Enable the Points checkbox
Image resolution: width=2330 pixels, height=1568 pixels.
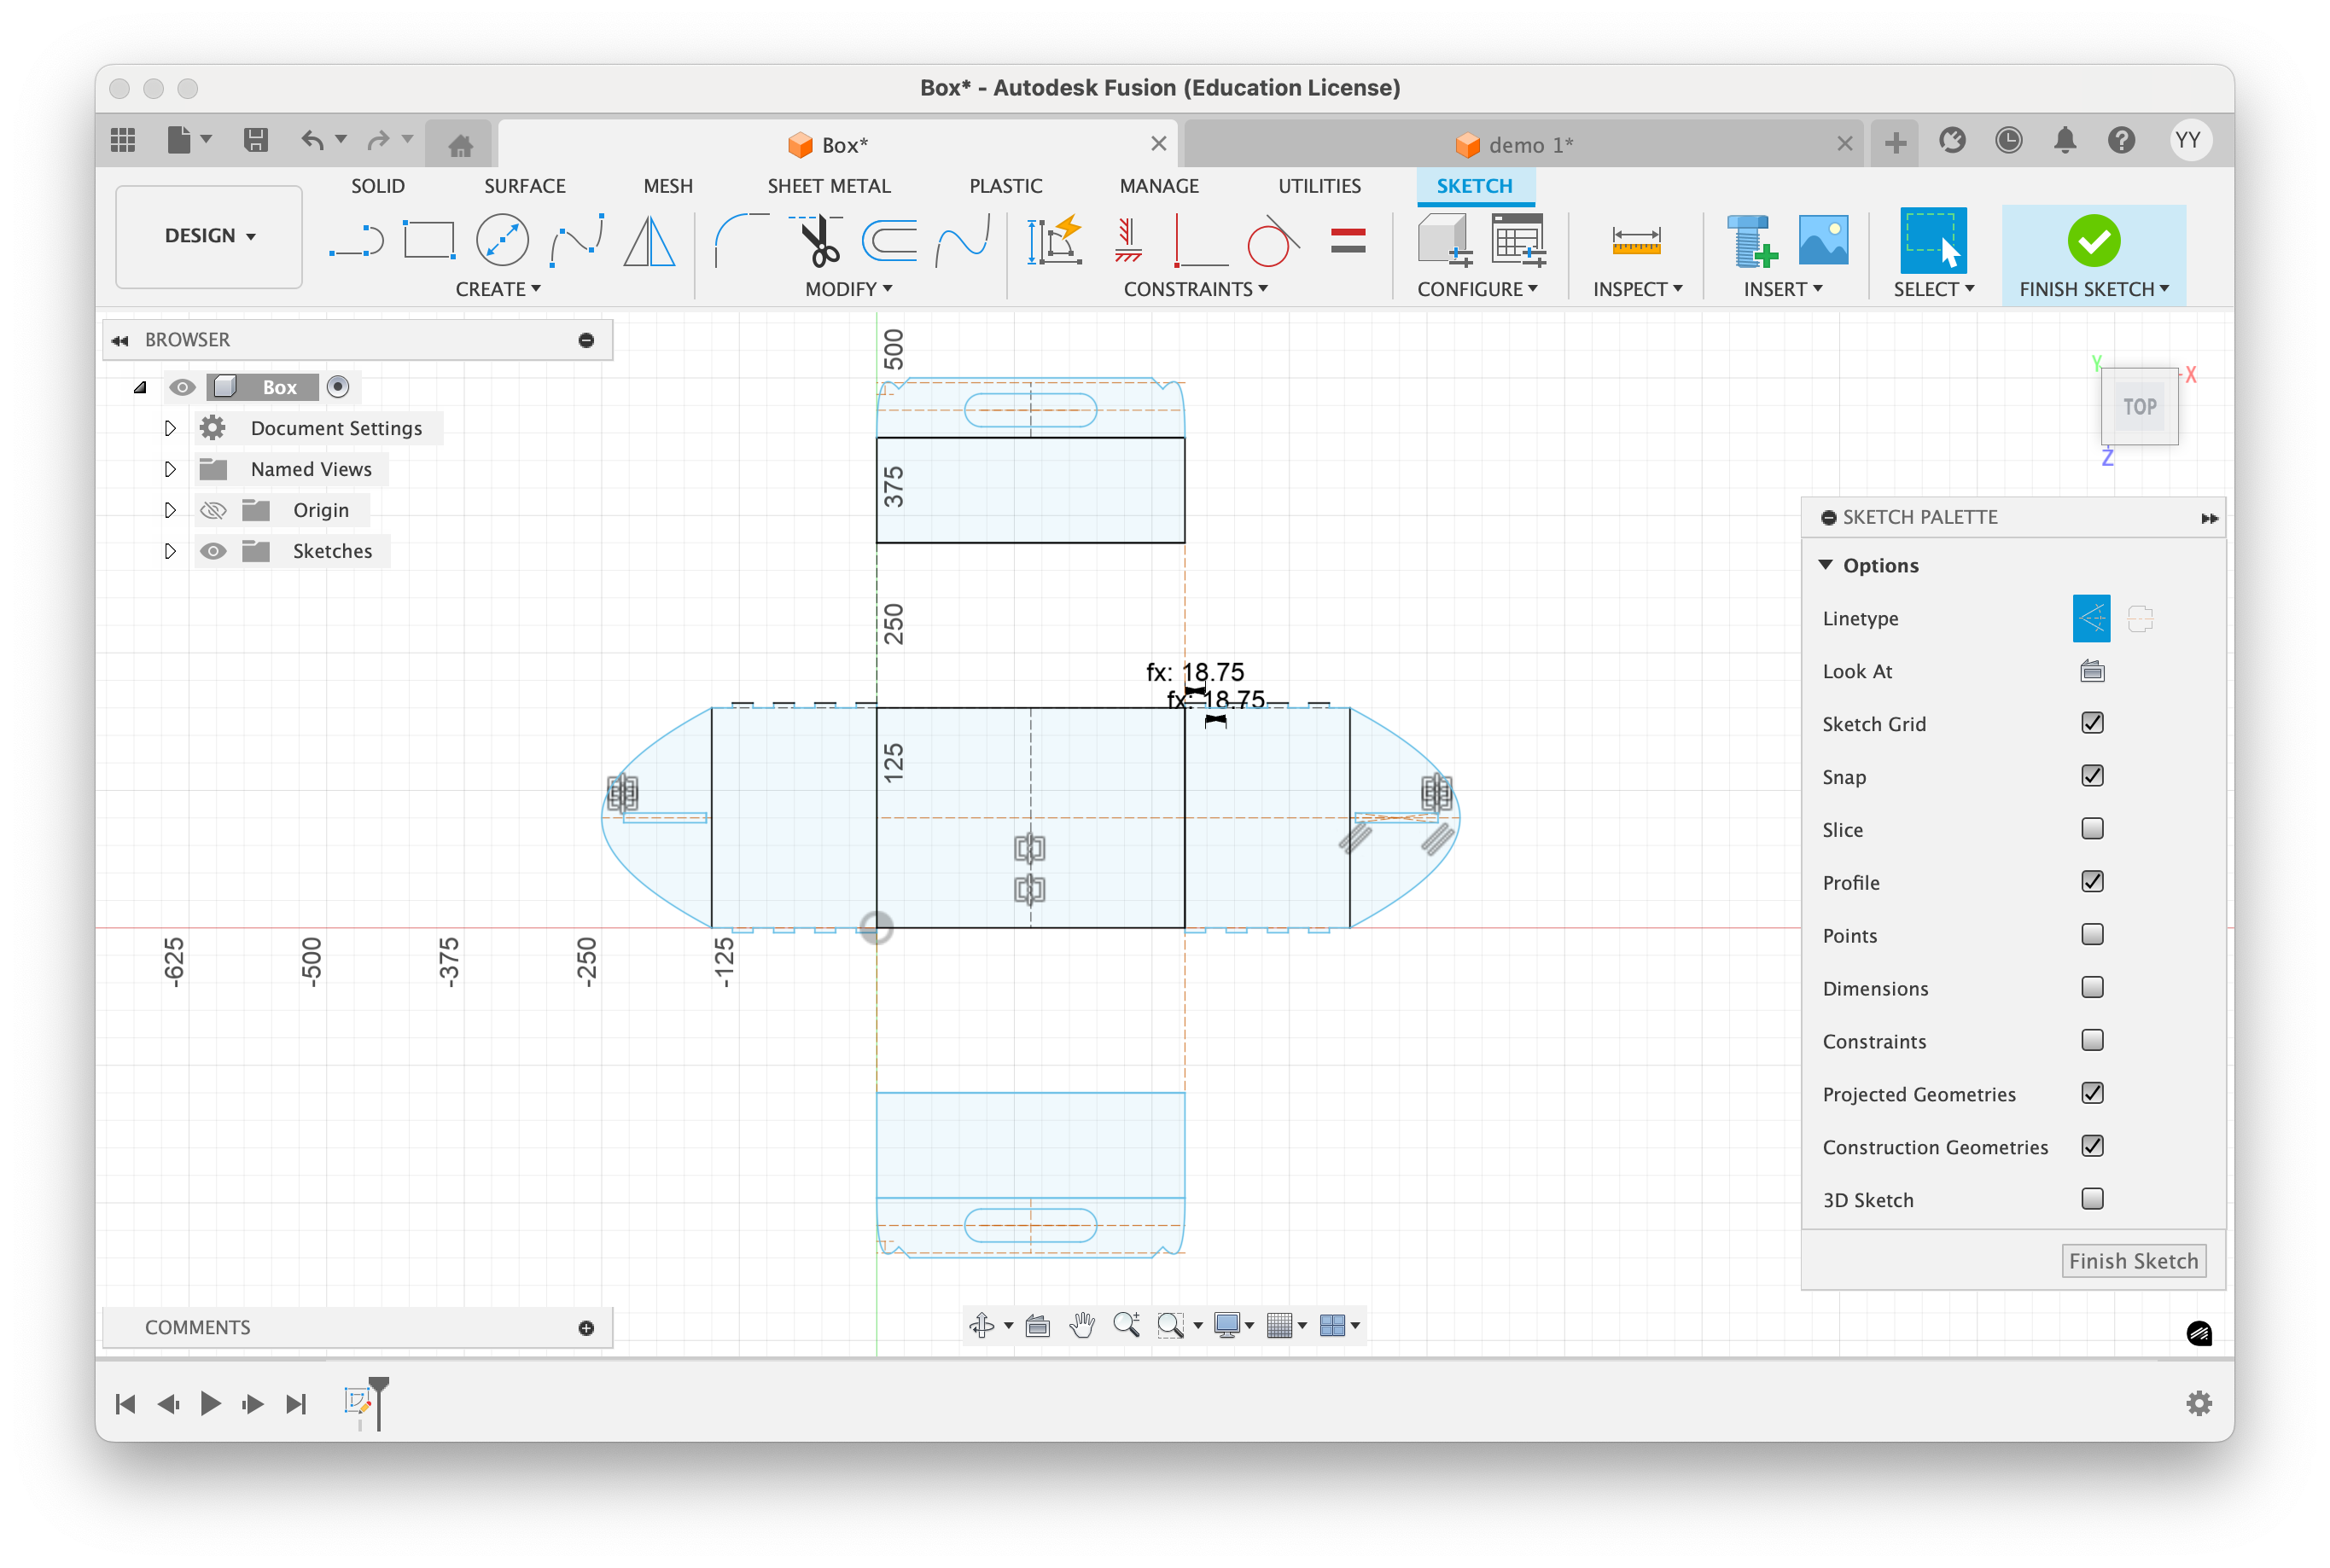click(x=2091, y=935)
